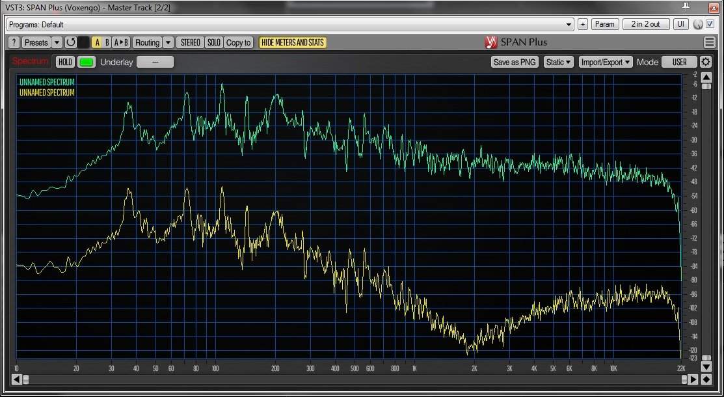
Task: Select the Spectrum tab
Action: tap(31, 61)
